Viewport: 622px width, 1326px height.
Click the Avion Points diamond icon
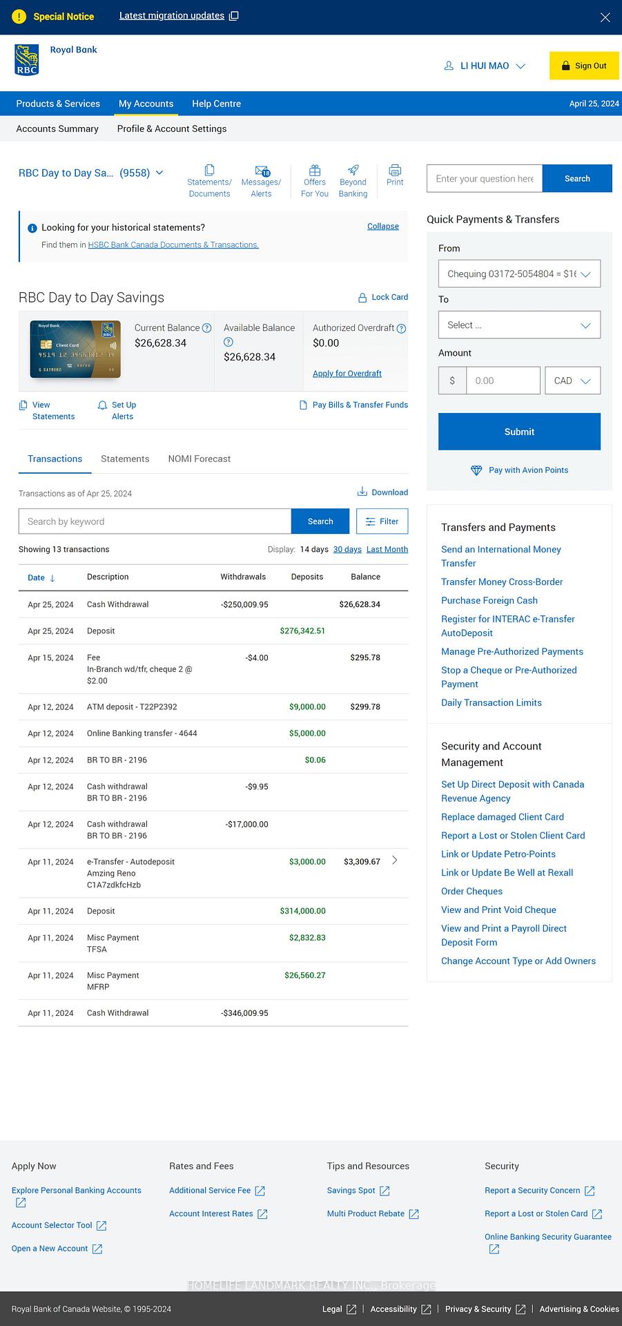pos(476,470)
